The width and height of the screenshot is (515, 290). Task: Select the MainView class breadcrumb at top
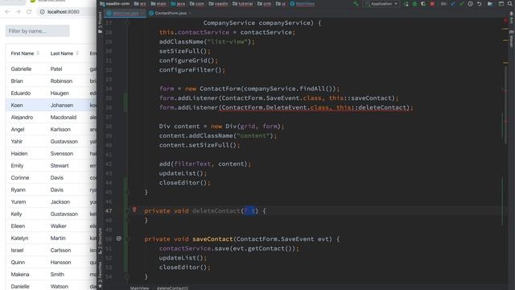pos(303,3)
